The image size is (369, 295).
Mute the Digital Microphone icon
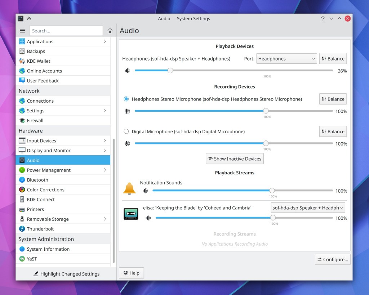coord(127,144)
